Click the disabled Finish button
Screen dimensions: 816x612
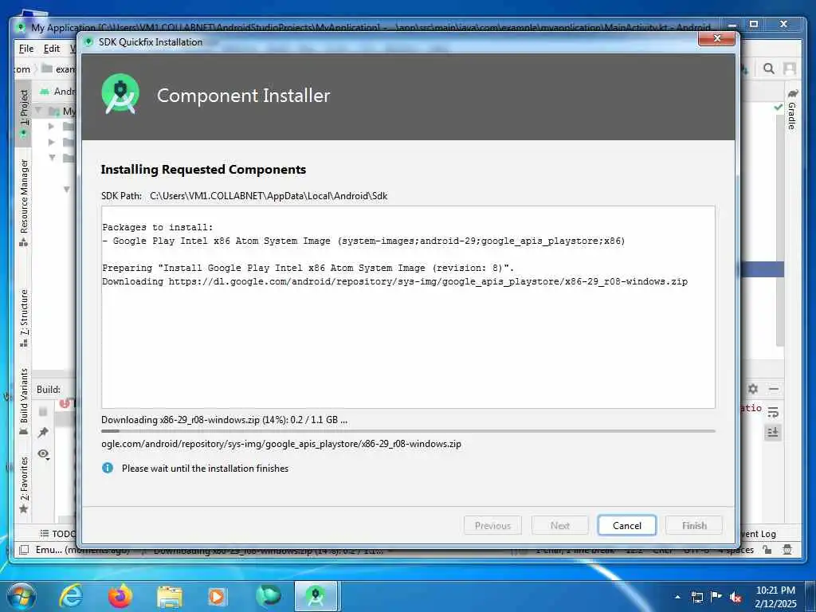[694, 525]
